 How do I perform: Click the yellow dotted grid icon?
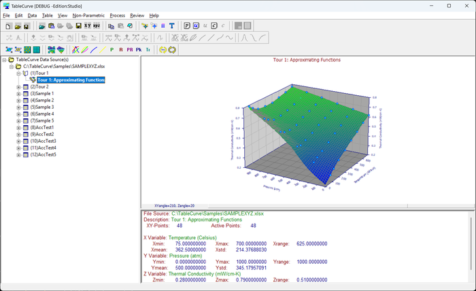[x=27, y=50]
